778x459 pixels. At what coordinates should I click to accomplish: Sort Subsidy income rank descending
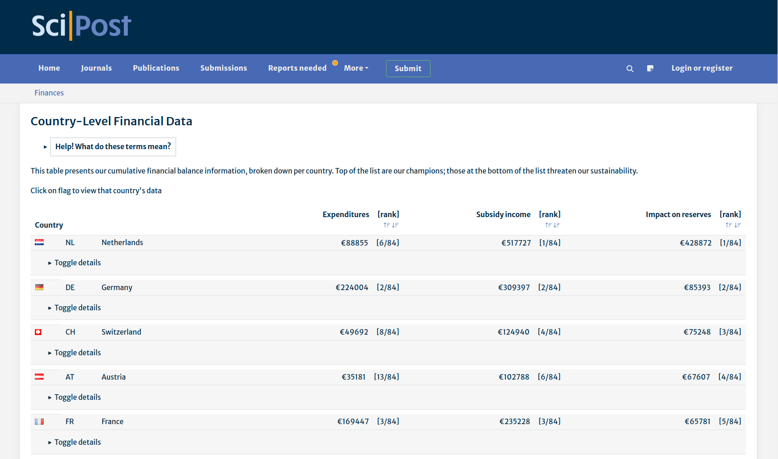tap(557, 225)
